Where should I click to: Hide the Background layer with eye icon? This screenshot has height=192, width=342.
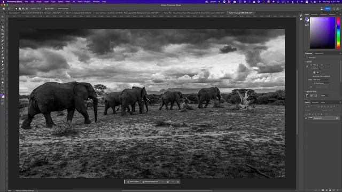point(306,118)
